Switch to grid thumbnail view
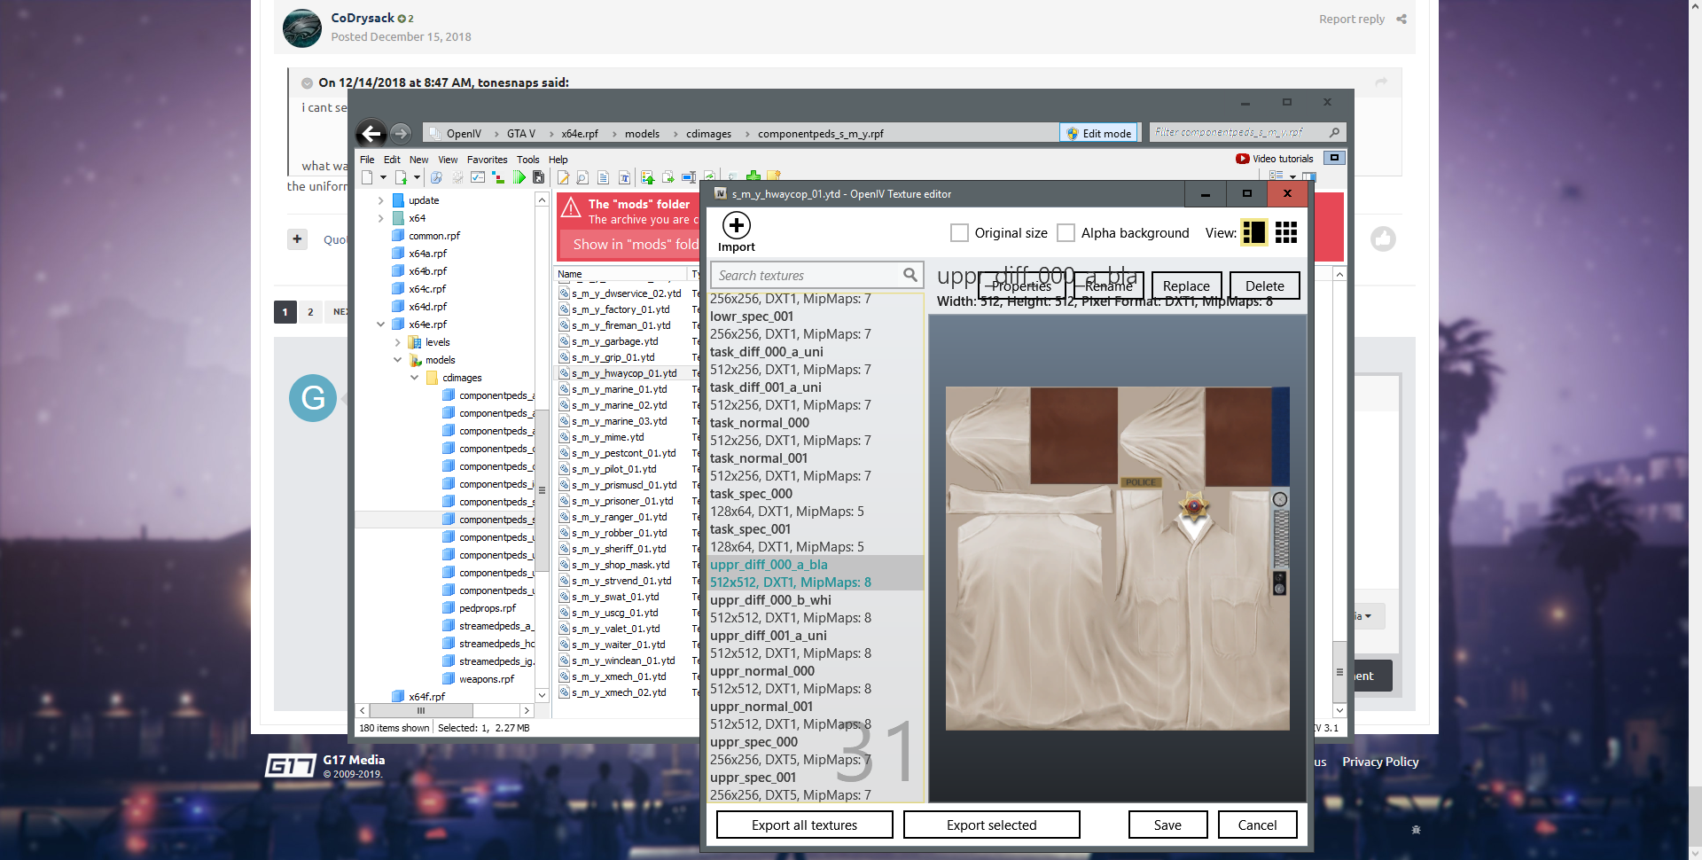Screen dimensions: 1702x860 (1285, 232)
